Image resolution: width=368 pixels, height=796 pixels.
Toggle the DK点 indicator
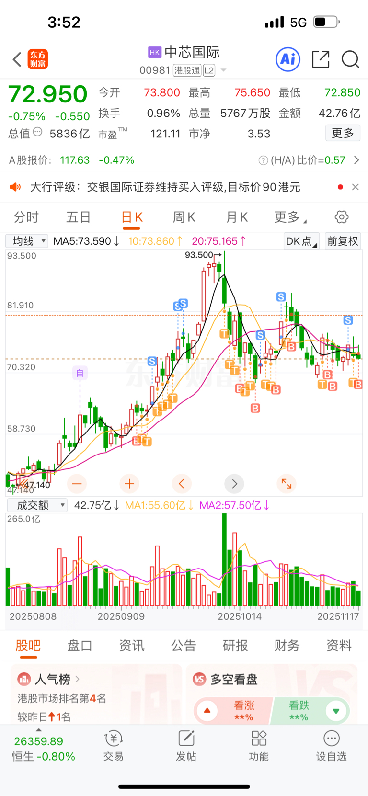[x=301, y=241]
